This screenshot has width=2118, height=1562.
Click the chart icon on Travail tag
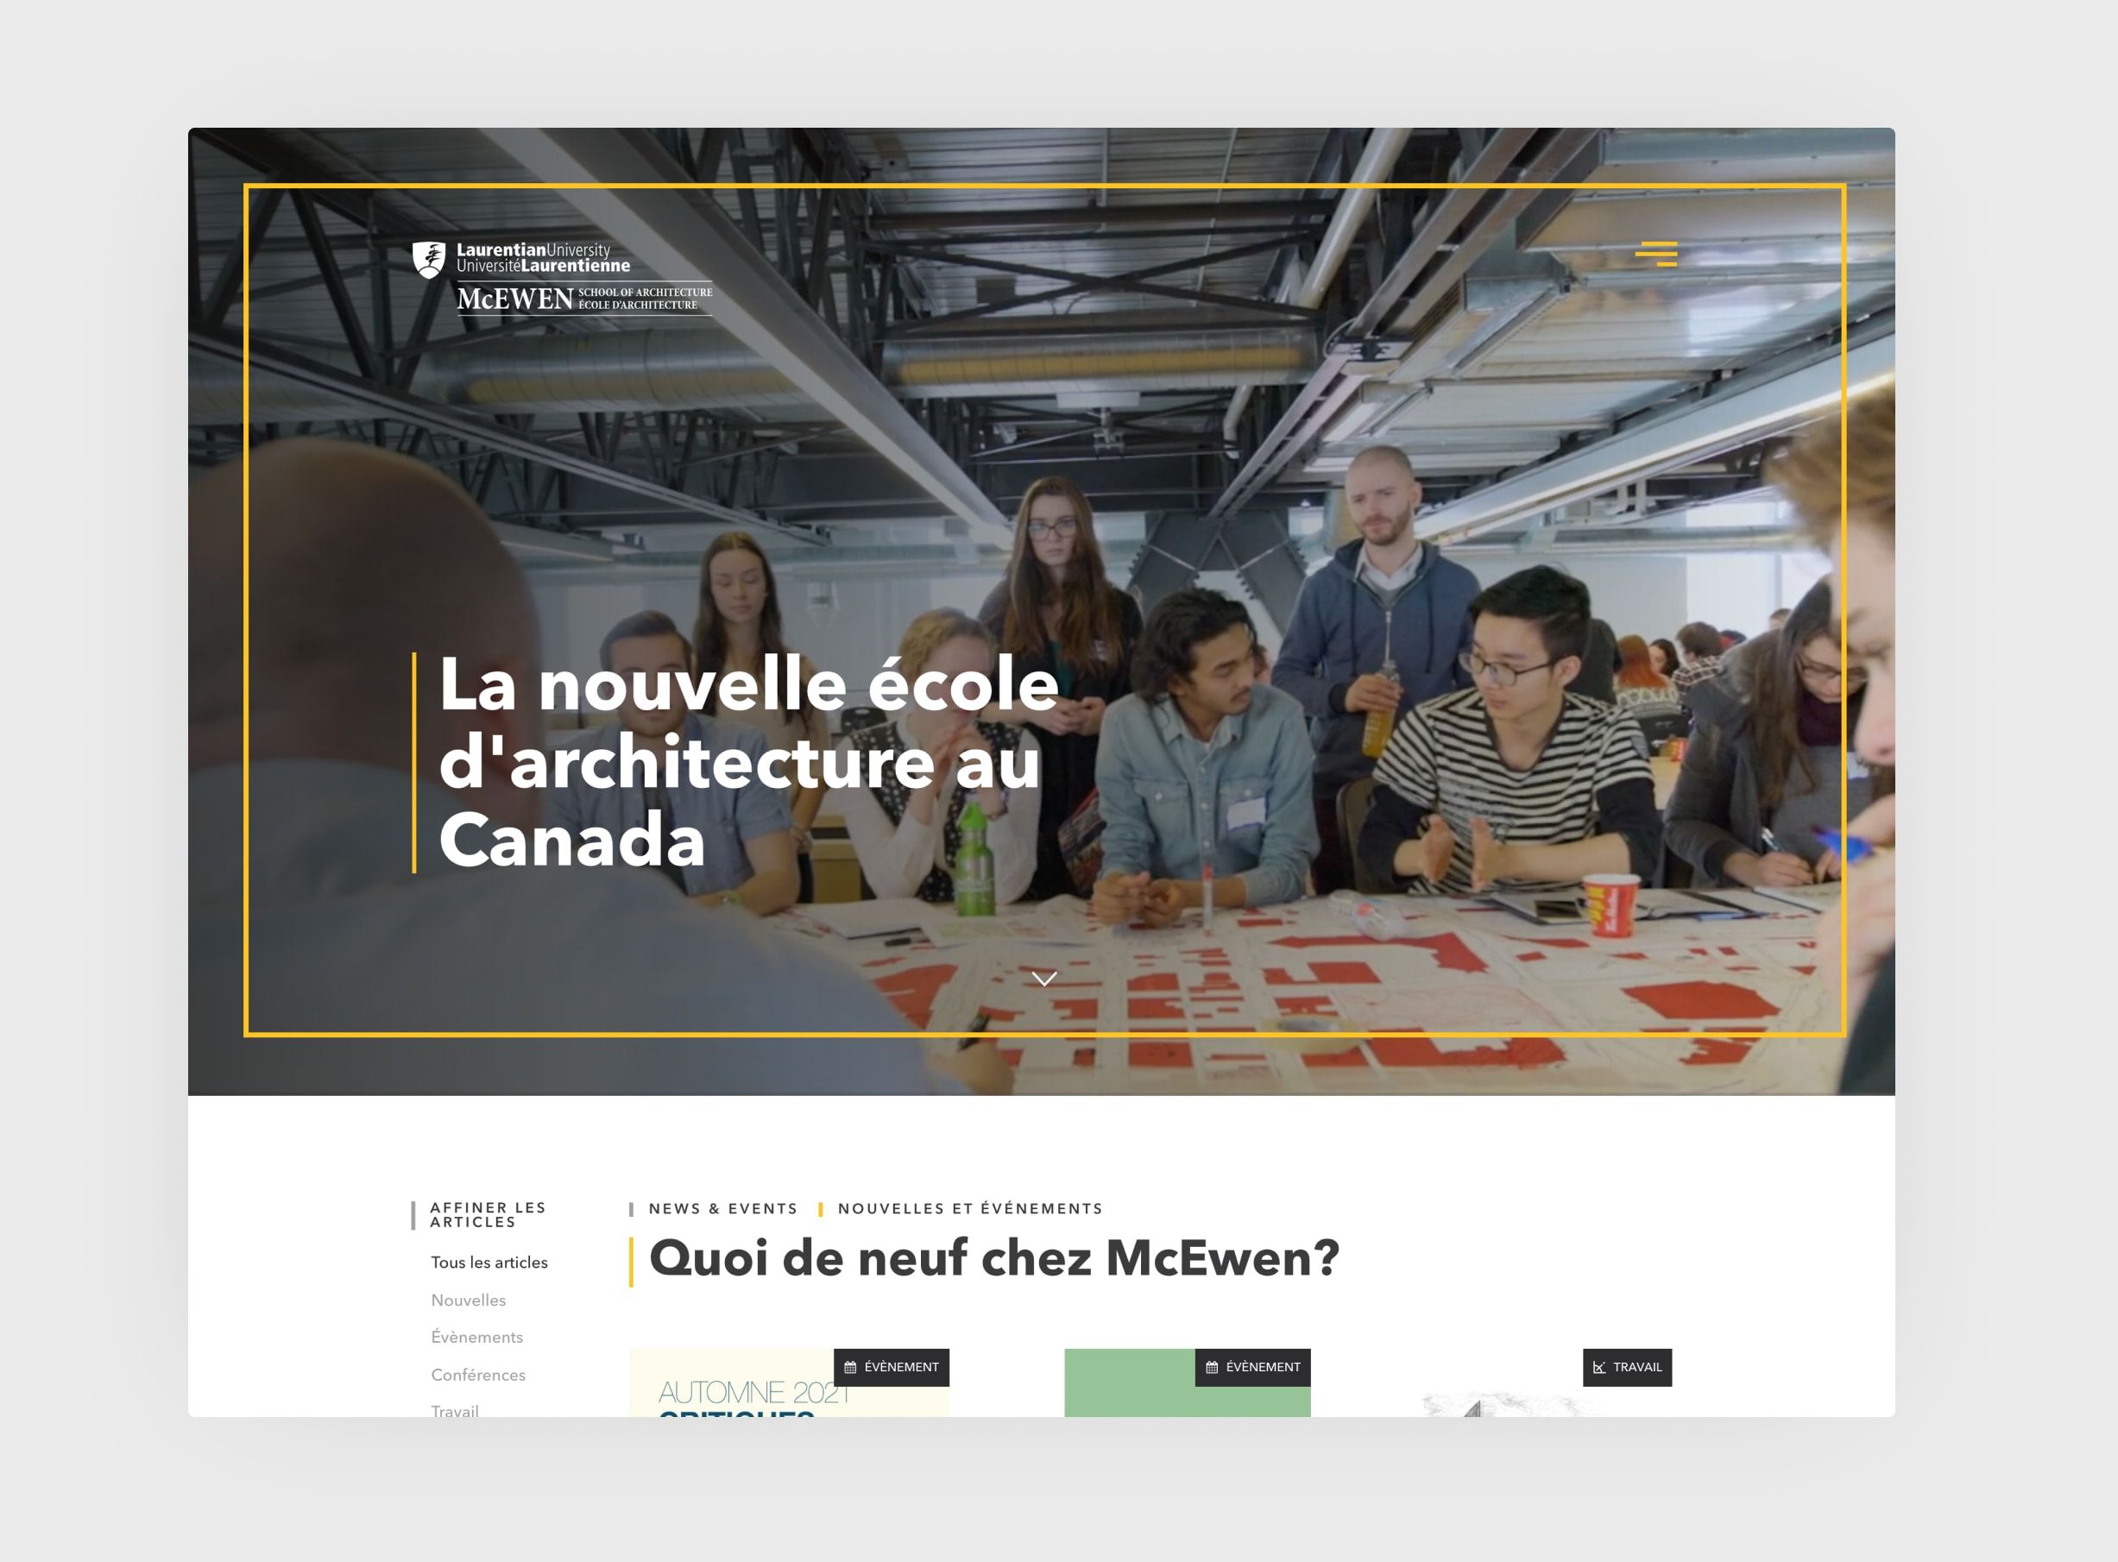[1599, 1367]
